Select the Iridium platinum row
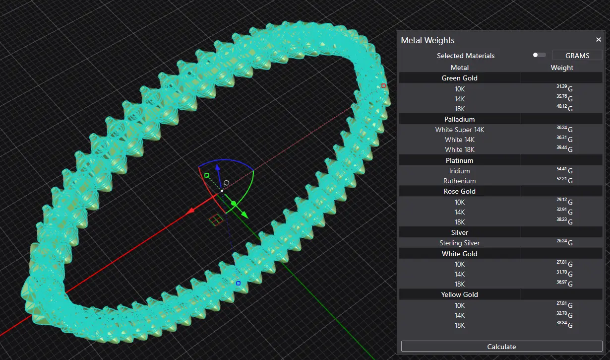Screen dimensions: 610x360 point(459,171)
